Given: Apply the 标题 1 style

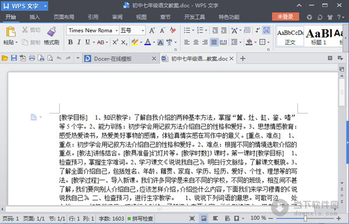Looking at the screenshot, I should click(x=319, y=36).
